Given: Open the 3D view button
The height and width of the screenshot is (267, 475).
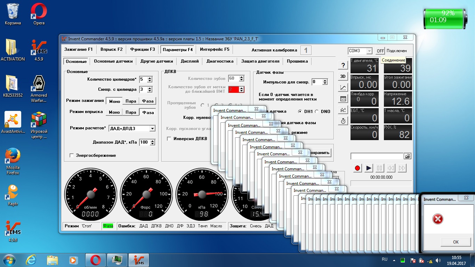Looking at the screenshot, I should [343, 76].
